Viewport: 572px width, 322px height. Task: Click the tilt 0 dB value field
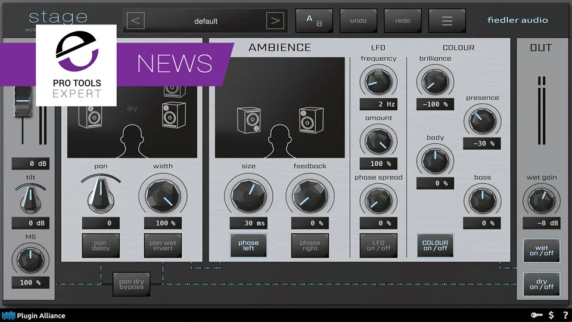click(30, 222)
